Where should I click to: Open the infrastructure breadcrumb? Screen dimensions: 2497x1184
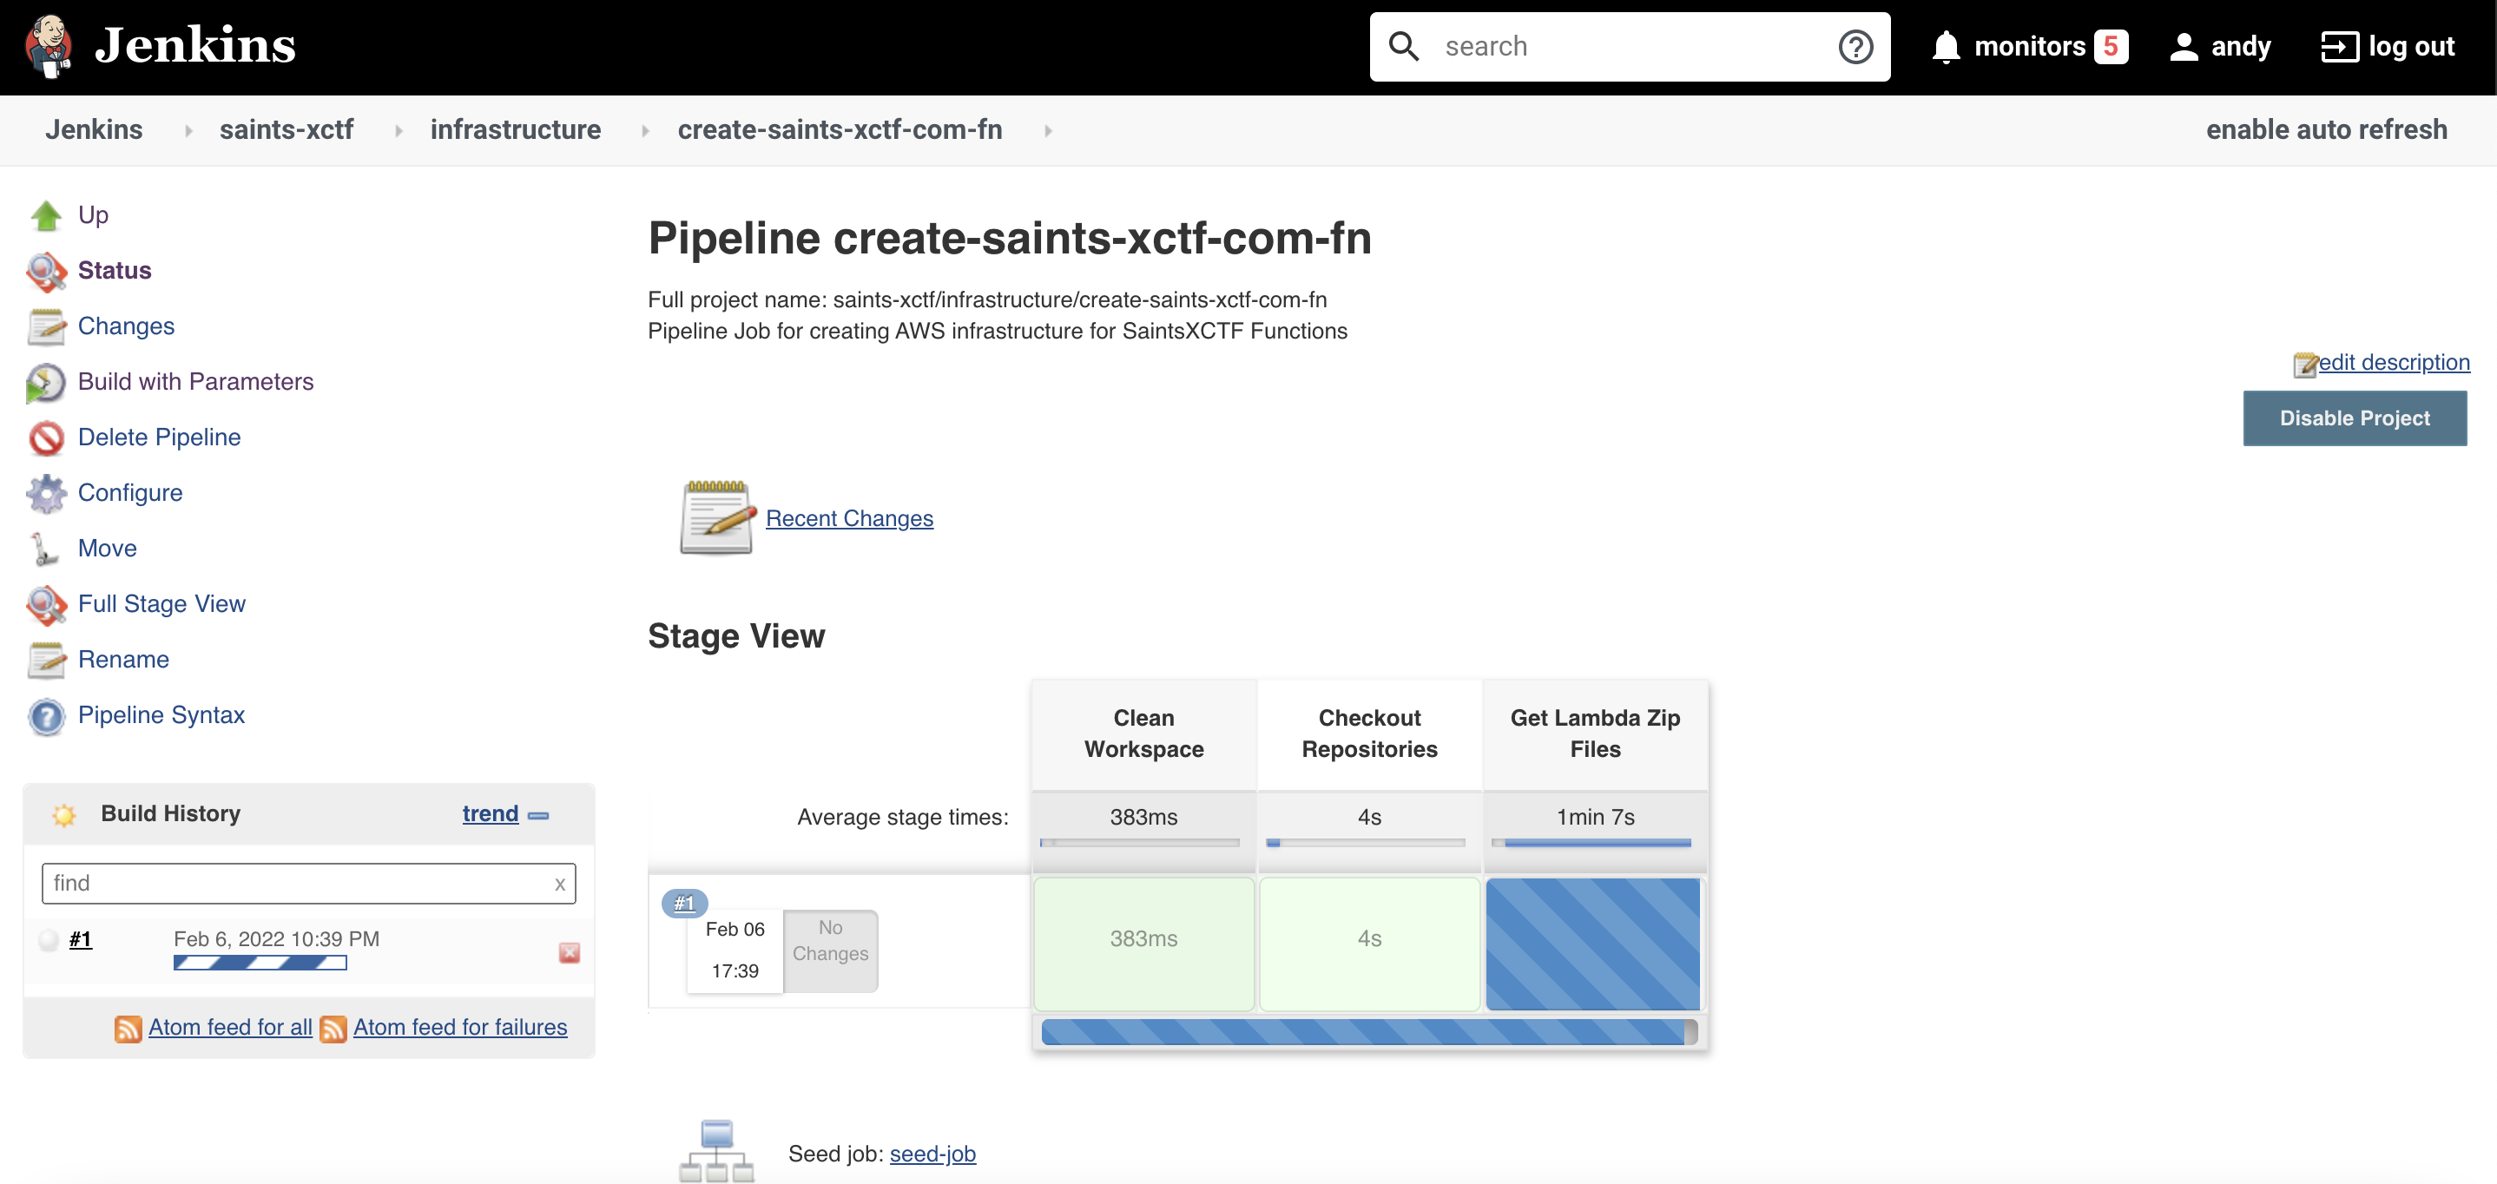[x=515, y=130]
